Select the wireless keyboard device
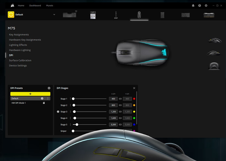 (70, 14)
